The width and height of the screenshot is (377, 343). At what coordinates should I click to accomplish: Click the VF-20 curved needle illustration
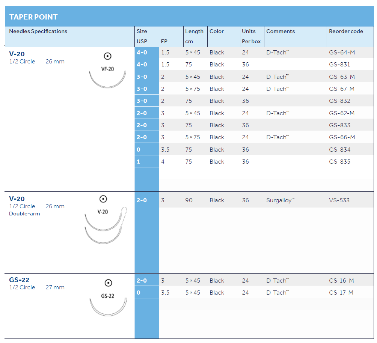pyautogui.click(x=108, y=80)
